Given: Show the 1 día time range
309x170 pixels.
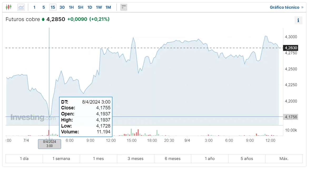Looking at the screenshot, I should click(x=24, y=159).
